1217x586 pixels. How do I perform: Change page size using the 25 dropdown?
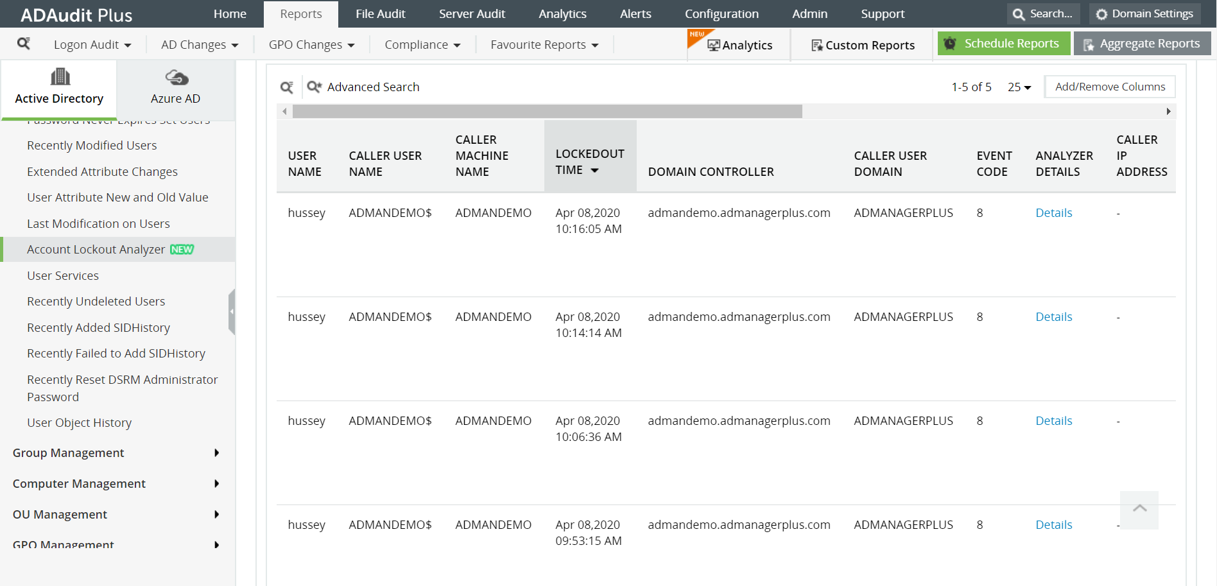[x=1019, y=87]
